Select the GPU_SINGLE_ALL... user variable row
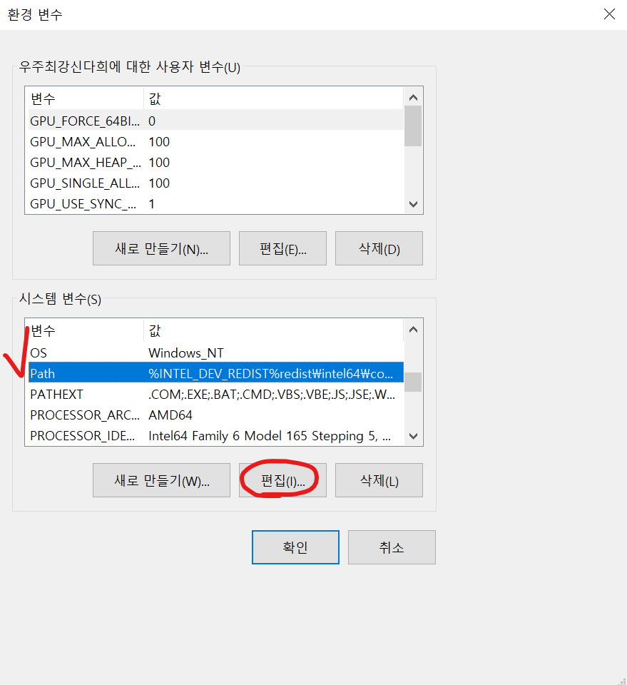Screen dimensions: 627x685 (x=215, y=183)
